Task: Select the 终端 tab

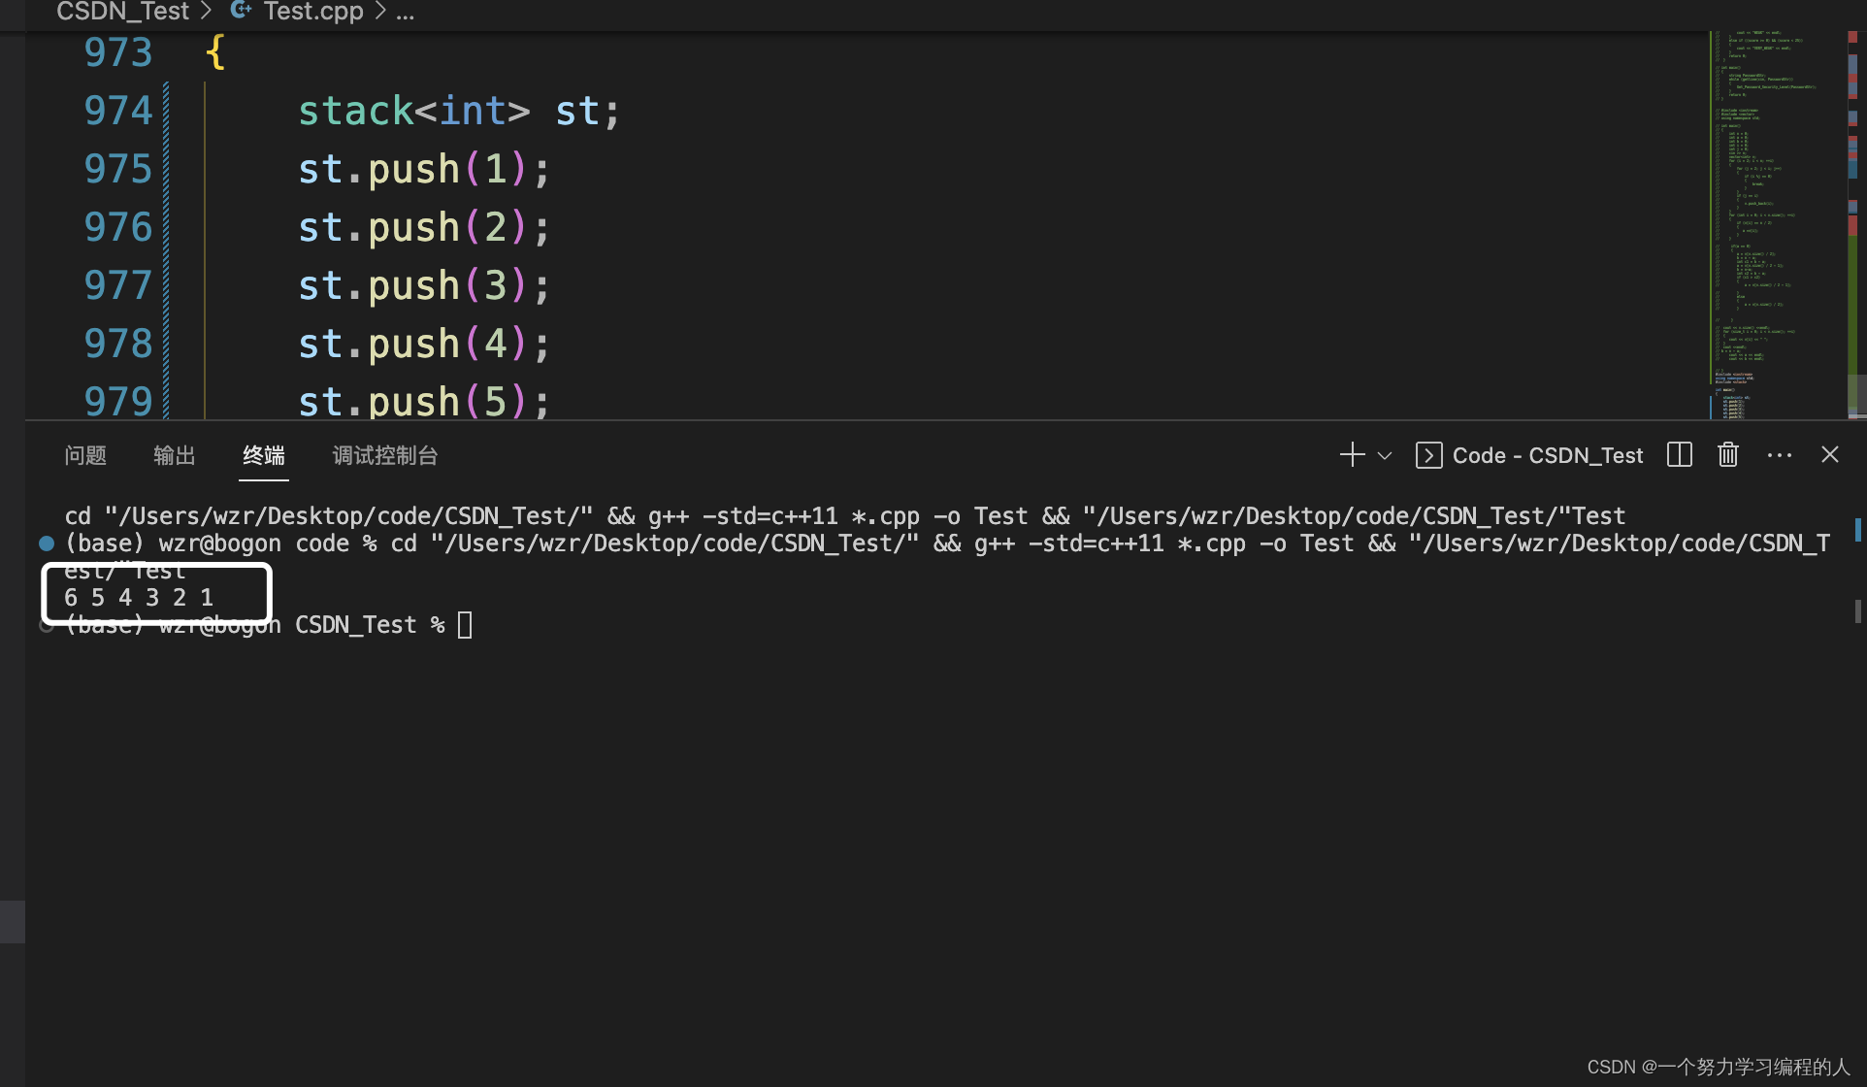Action: [x=264, y=456]
